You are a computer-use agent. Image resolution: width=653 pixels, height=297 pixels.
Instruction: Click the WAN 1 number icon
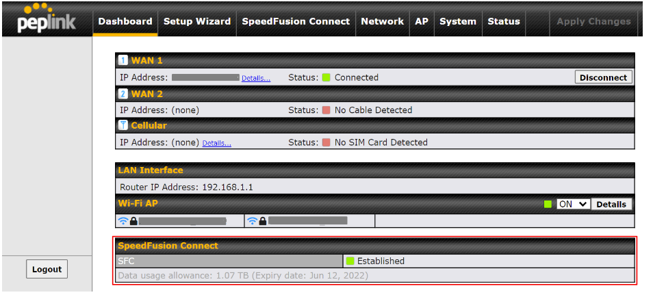123,61
